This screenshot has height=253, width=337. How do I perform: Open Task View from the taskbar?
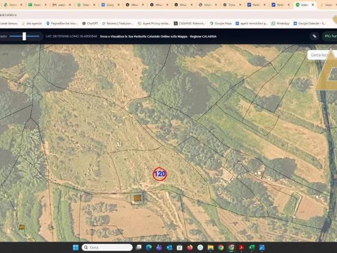coord(138,247)
